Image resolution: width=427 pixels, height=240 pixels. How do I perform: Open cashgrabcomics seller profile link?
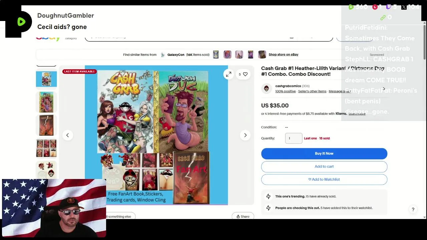(x=288, y=86)
